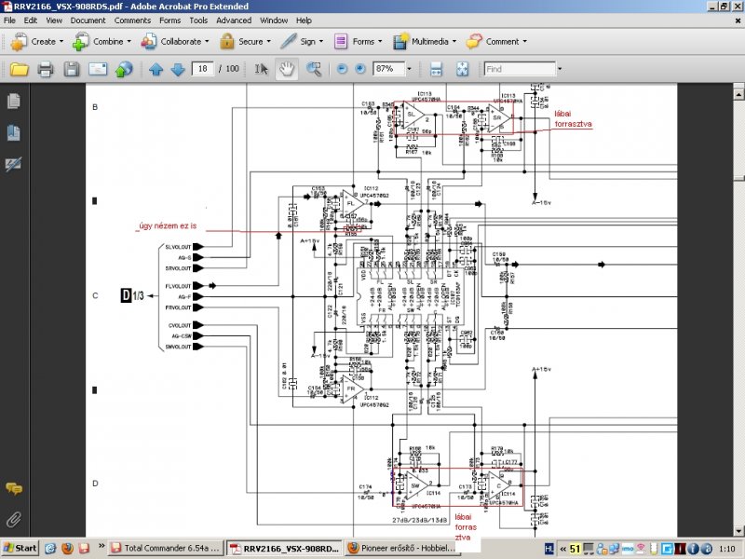Viewport: 745px width, 559px height.
Task: Click the zoom out minus button
Action: (342, 69)
